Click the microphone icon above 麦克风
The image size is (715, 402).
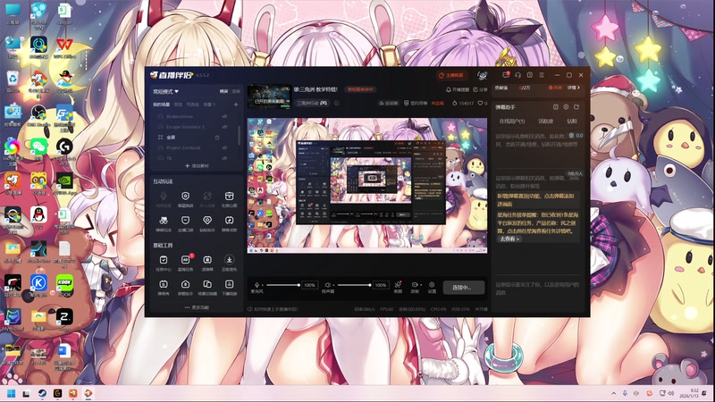click(x=257, y=285)
